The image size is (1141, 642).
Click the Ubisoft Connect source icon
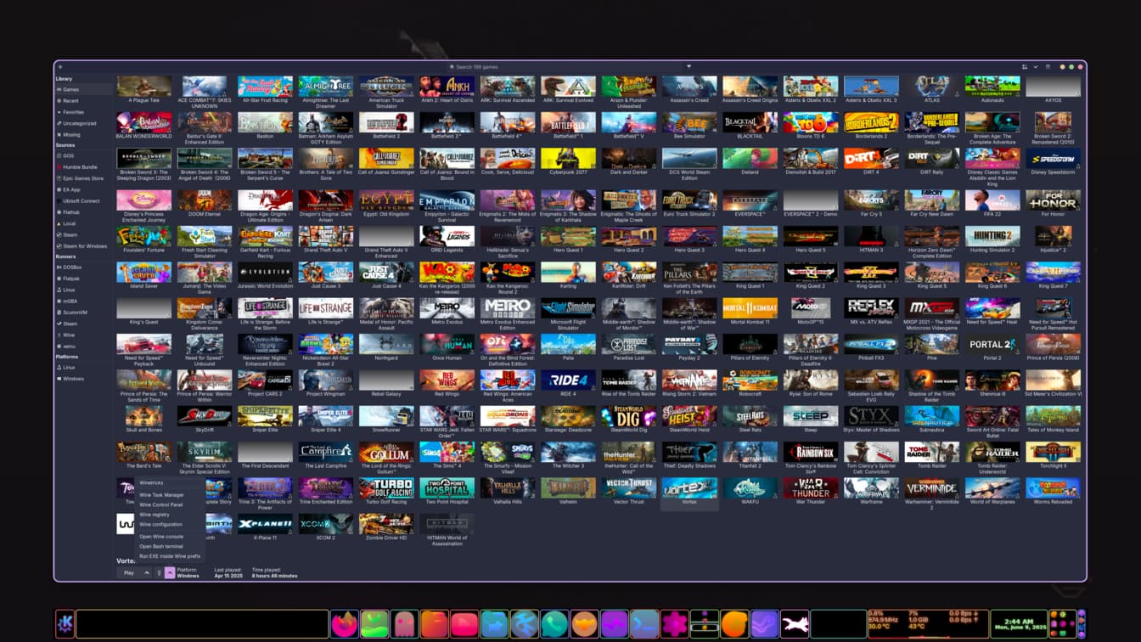[59, 201]
